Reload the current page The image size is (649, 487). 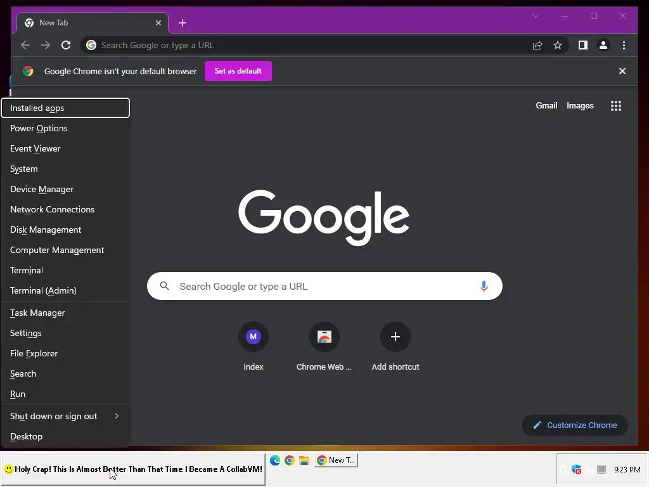[x=66, y=45]
